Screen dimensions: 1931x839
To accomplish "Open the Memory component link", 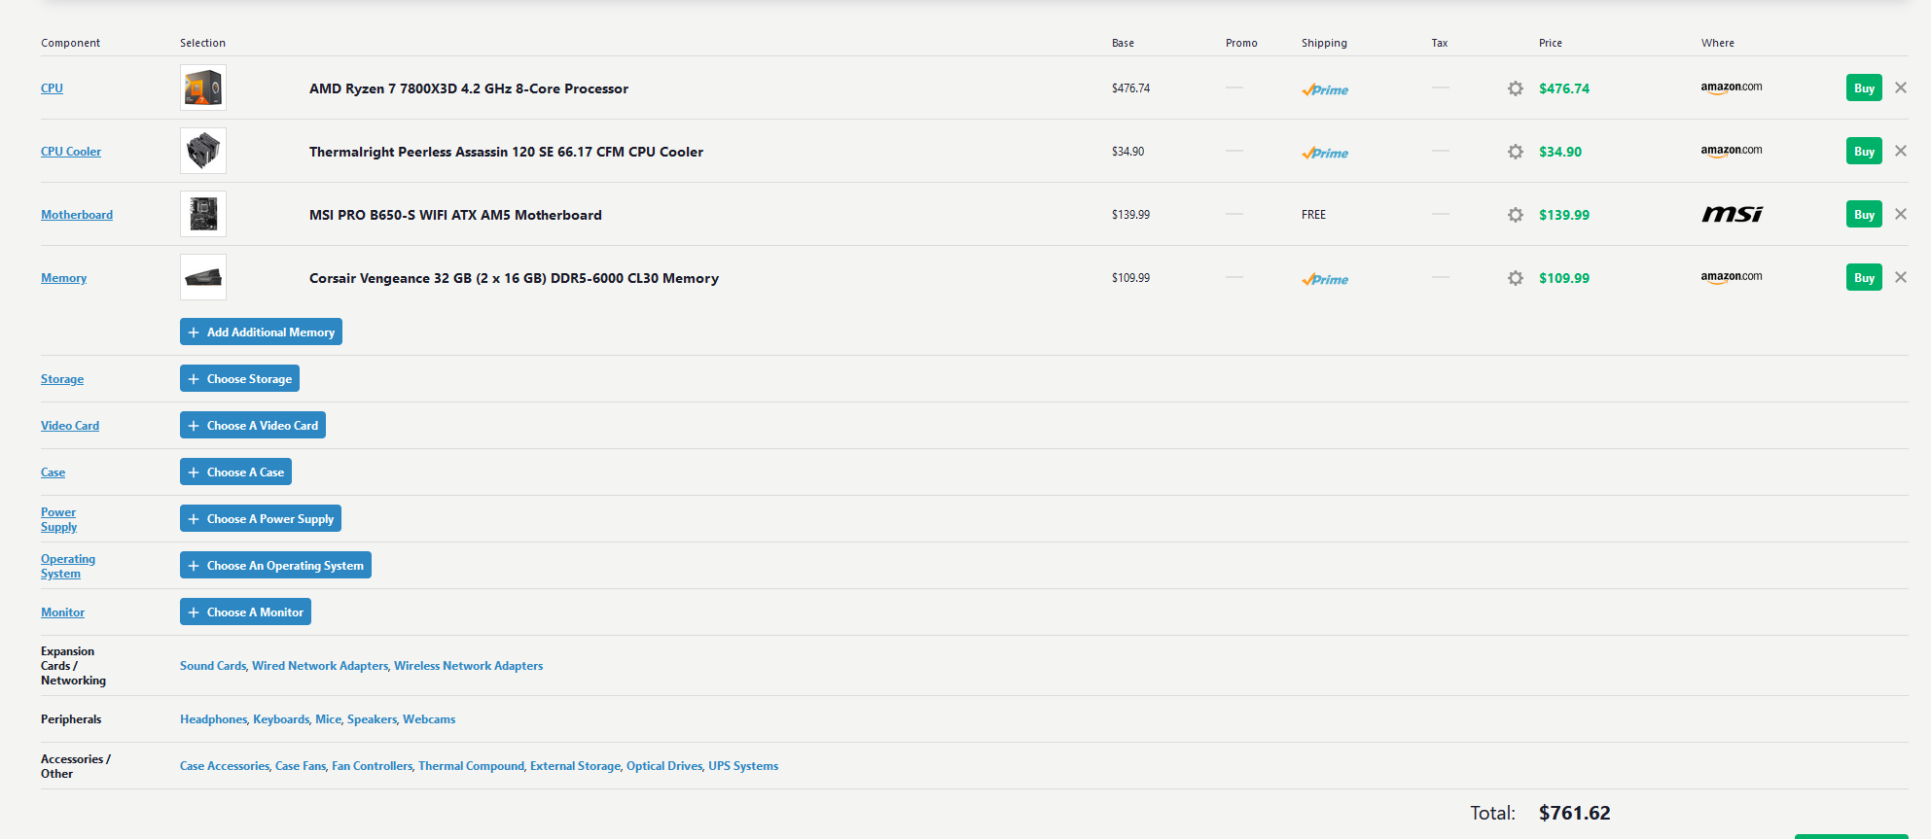I will tap(63, 278).
